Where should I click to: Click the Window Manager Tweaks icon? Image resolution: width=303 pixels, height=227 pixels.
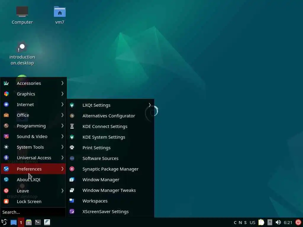coord(72,190)
